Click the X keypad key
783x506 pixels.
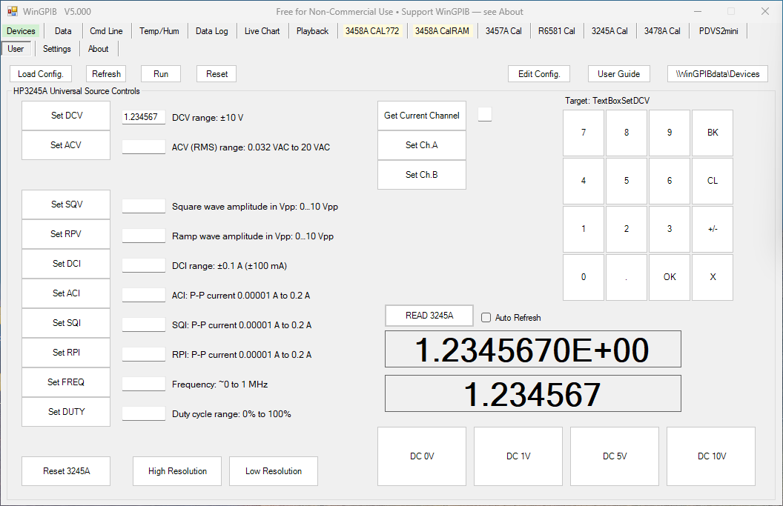(713, 277)
